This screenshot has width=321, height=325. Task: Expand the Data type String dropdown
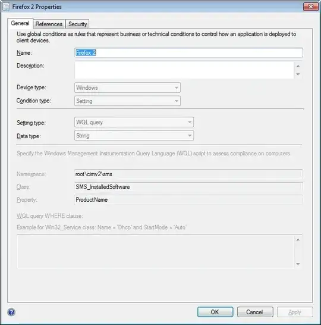(134, 136)
